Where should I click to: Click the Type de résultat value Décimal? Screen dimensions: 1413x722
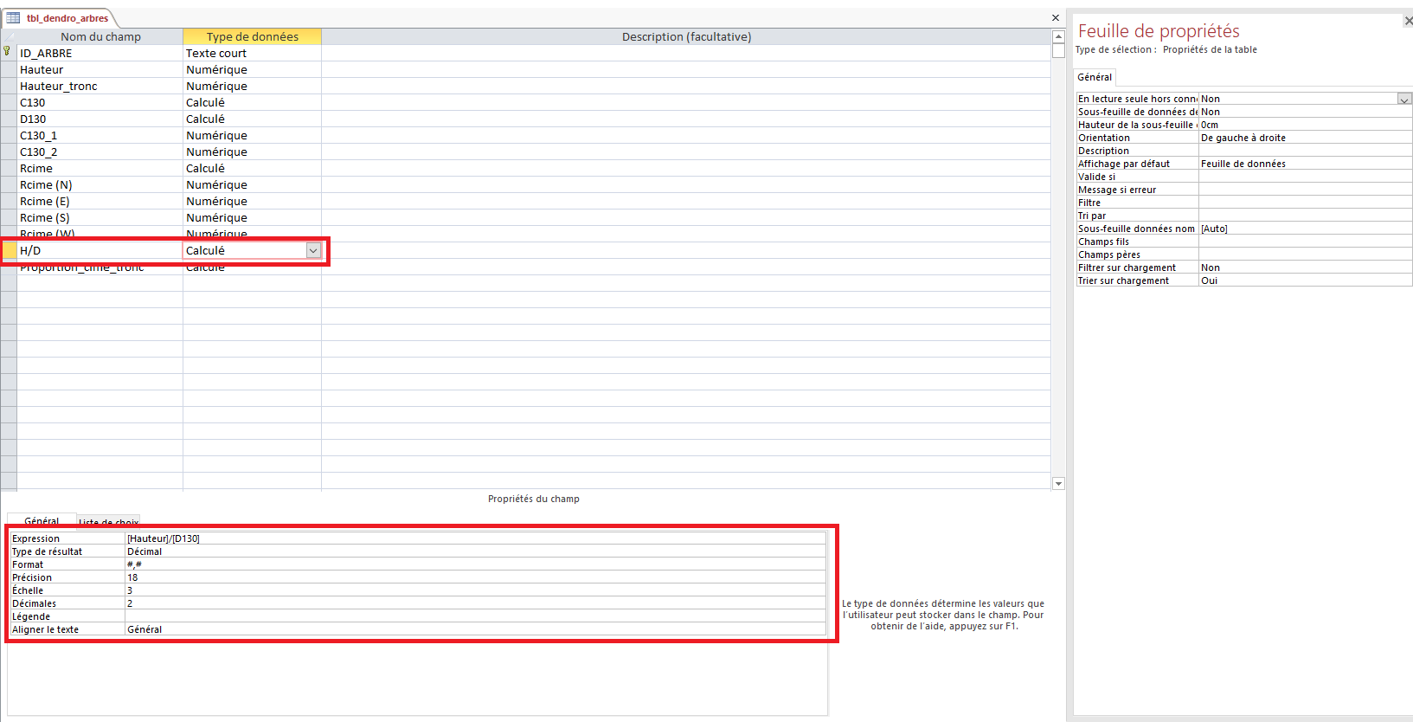point(475,551)
